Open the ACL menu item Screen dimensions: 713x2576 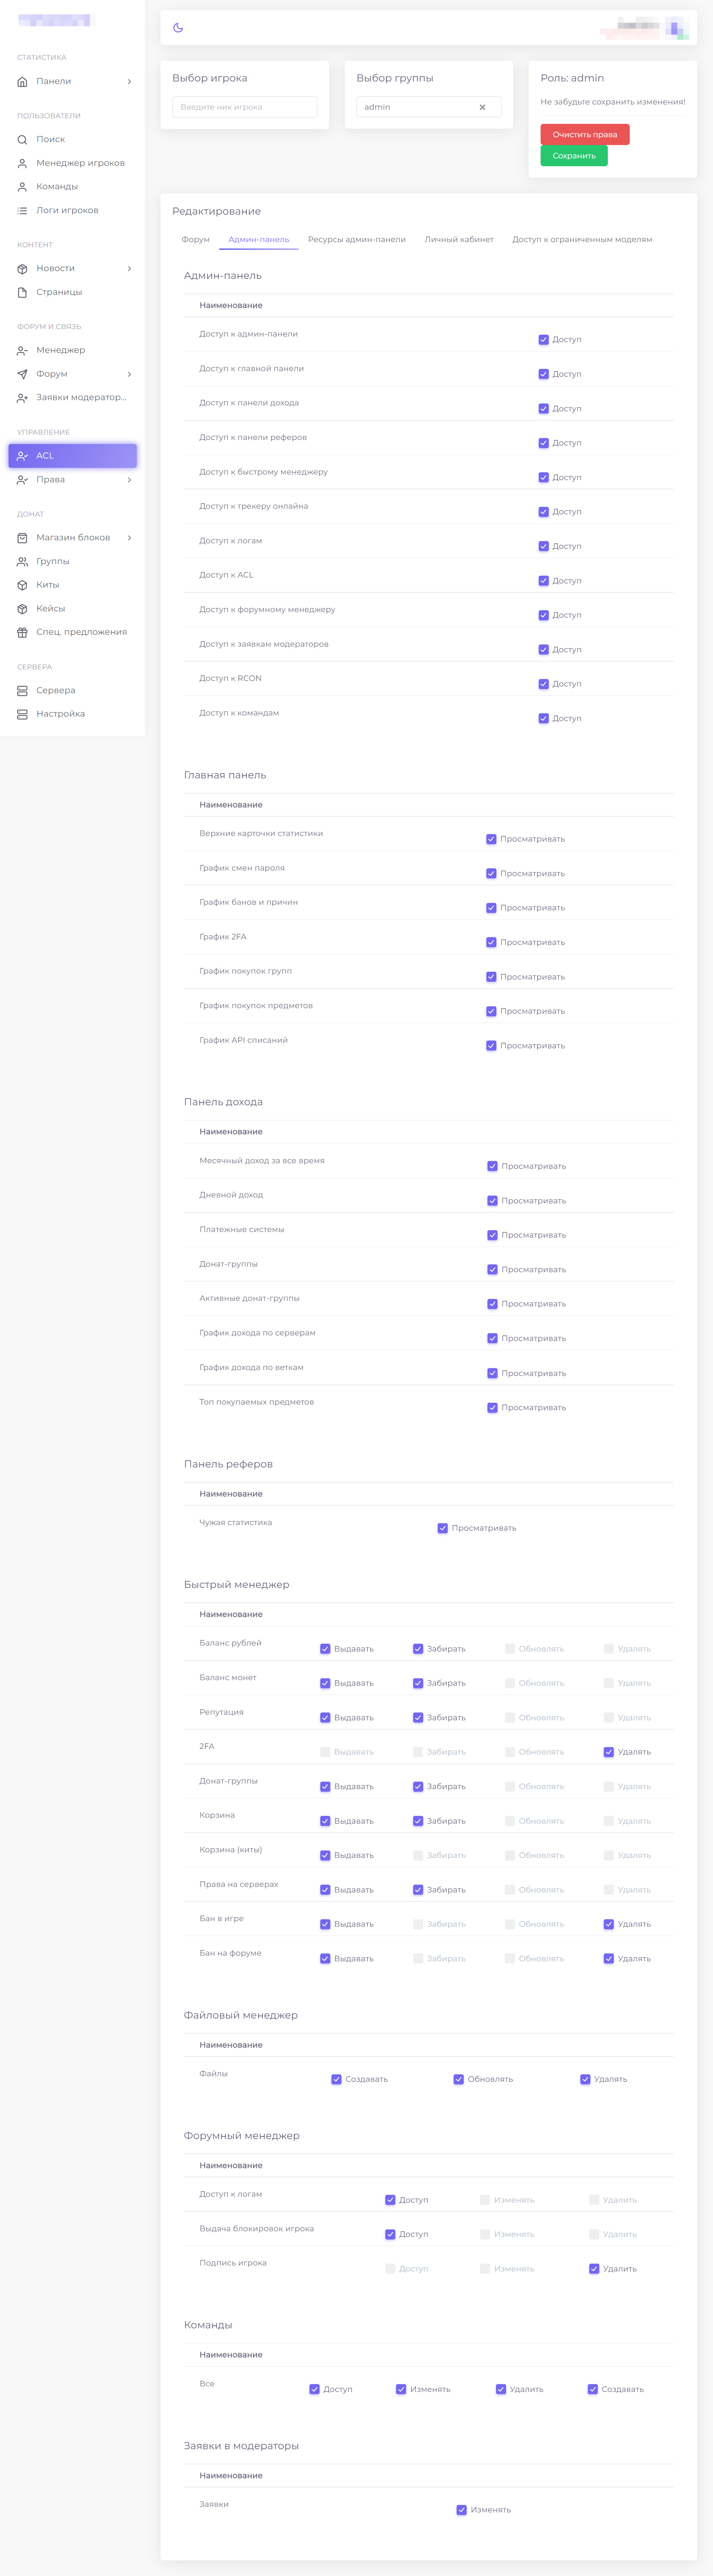tap(73, 456)
